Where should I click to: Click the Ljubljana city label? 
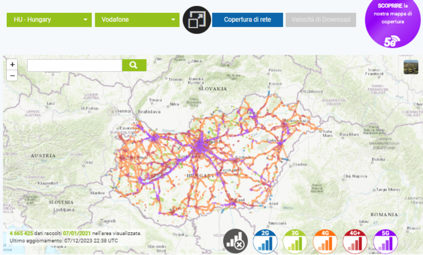(x=64, y=210)
